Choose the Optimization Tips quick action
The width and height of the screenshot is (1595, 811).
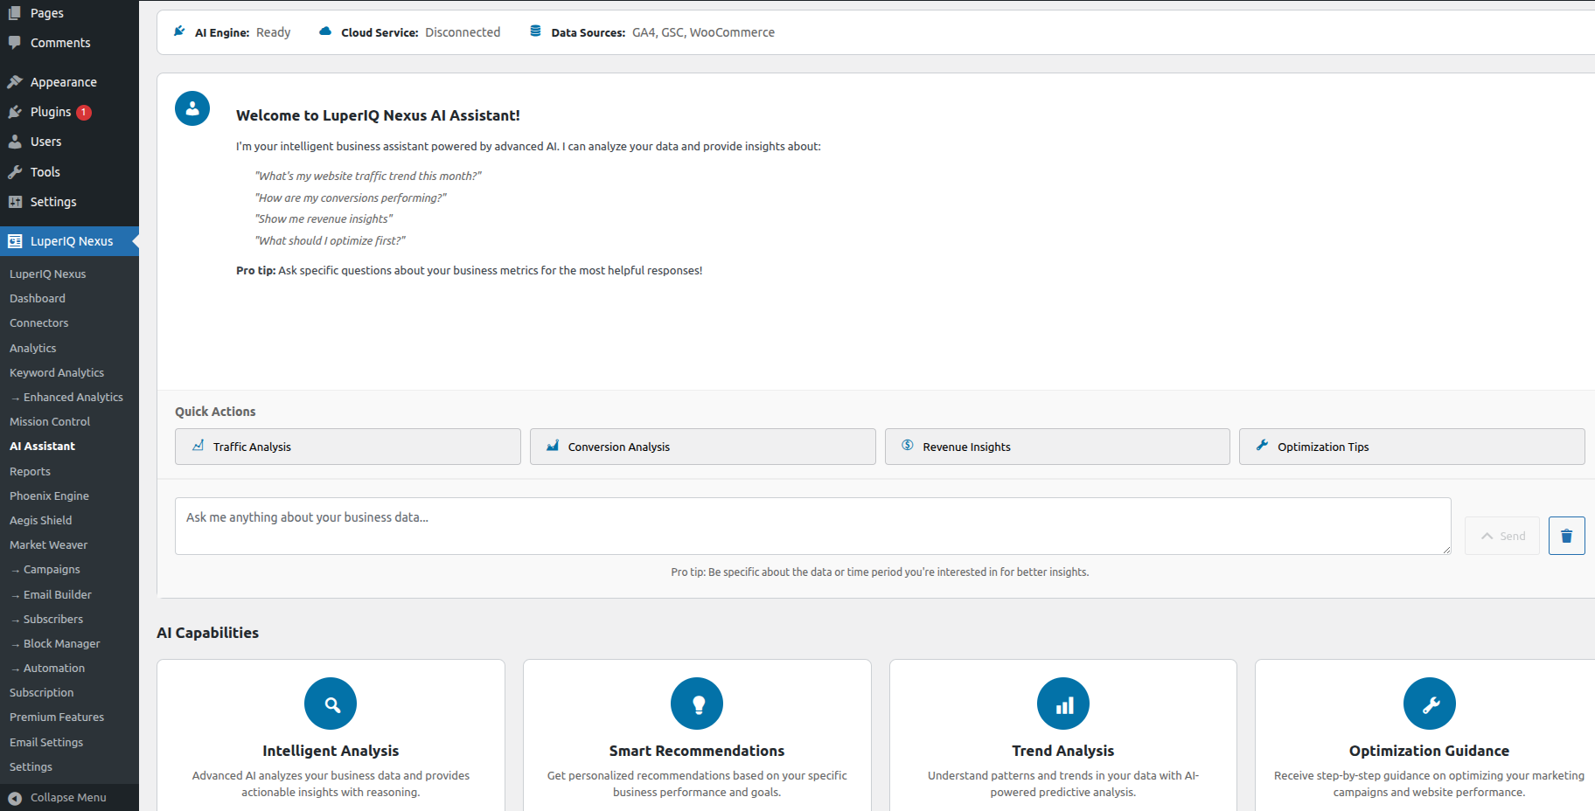click(x=1410, y=447)
